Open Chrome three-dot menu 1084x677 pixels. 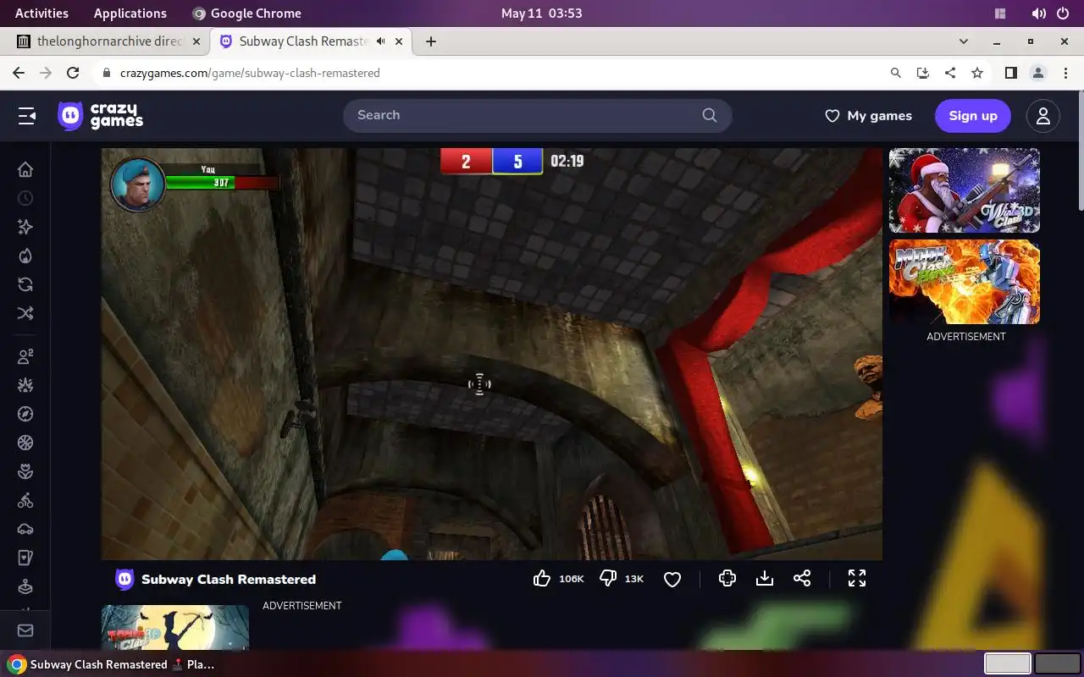(x=1065, y=73)
